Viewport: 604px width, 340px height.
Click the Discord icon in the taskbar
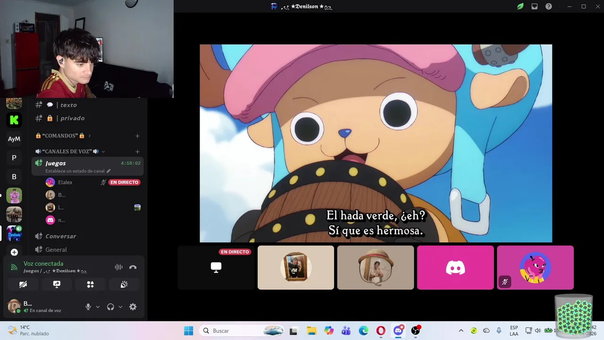click(398, 331)
